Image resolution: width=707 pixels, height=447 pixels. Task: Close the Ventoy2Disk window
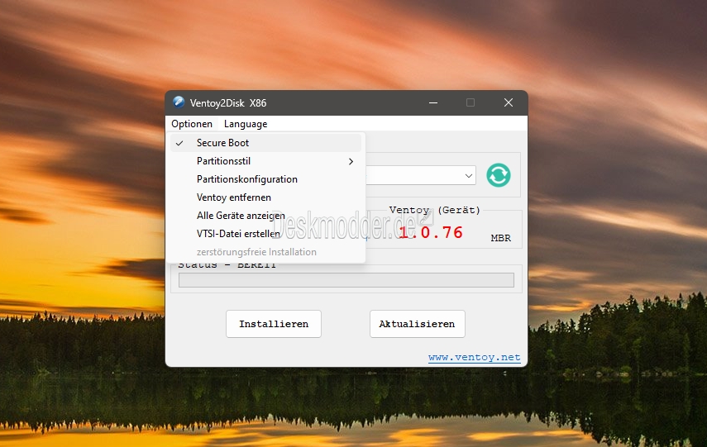pos(509,102)
